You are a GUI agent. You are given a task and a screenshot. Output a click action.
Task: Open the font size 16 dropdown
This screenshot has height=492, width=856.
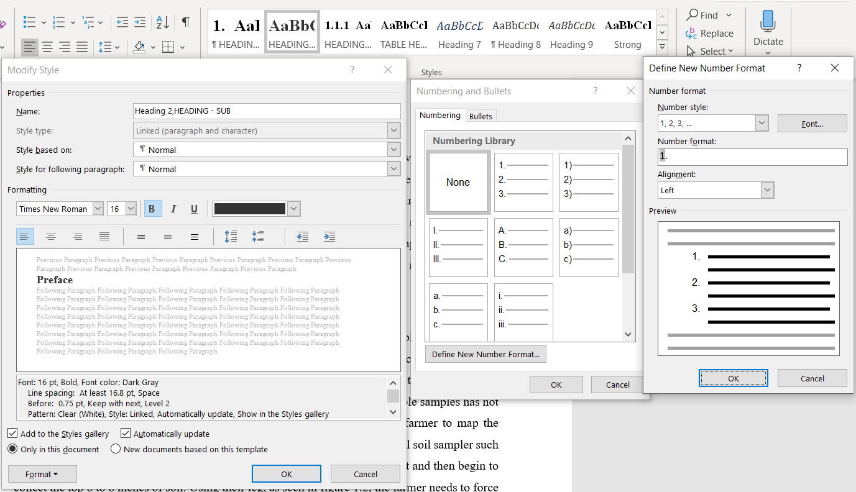131,209
